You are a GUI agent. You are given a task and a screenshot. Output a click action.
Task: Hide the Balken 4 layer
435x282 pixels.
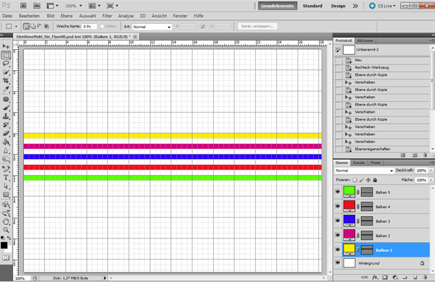(x=338, y=207)
